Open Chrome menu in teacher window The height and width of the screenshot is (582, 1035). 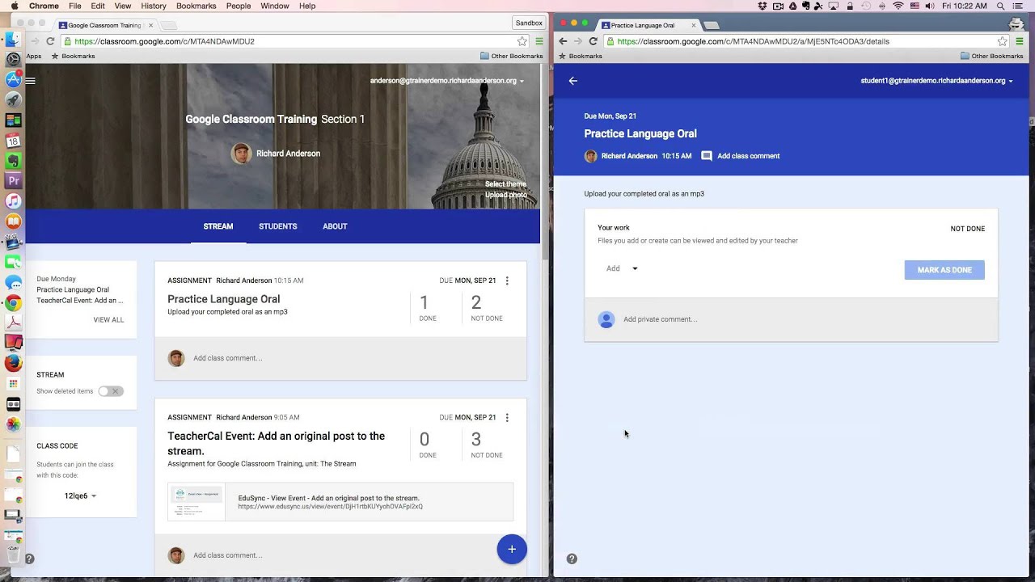pyautogui.click(x=539, y=41)
